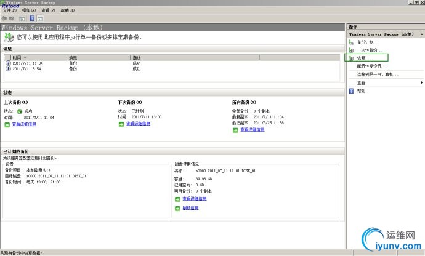This screenshot has height=256, width=425.
Task: Open the 操作(A) menu
Action: point(29,10)
